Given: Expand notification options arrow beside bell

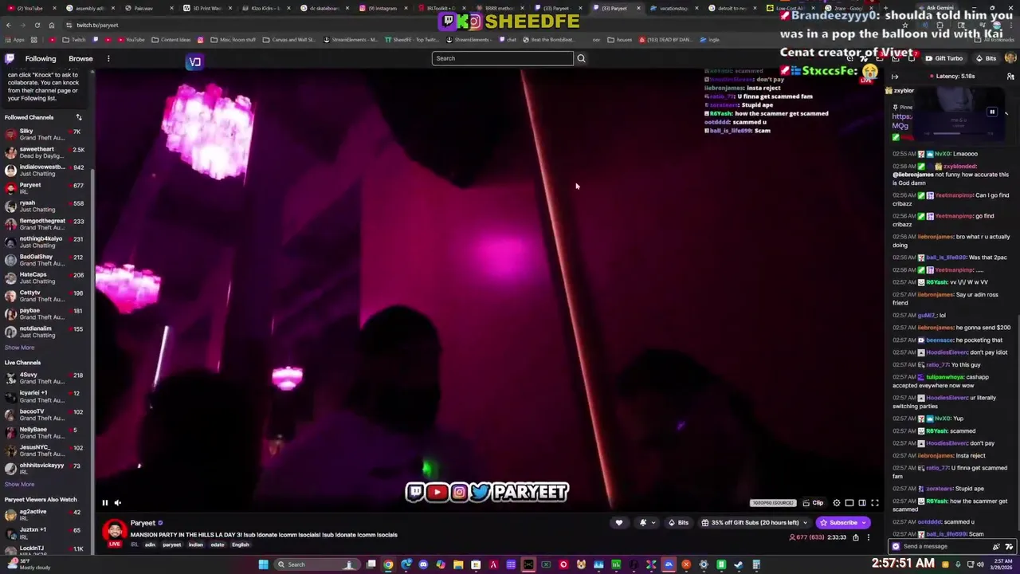Looking at the screenshot, I should [x=653, y=523].
